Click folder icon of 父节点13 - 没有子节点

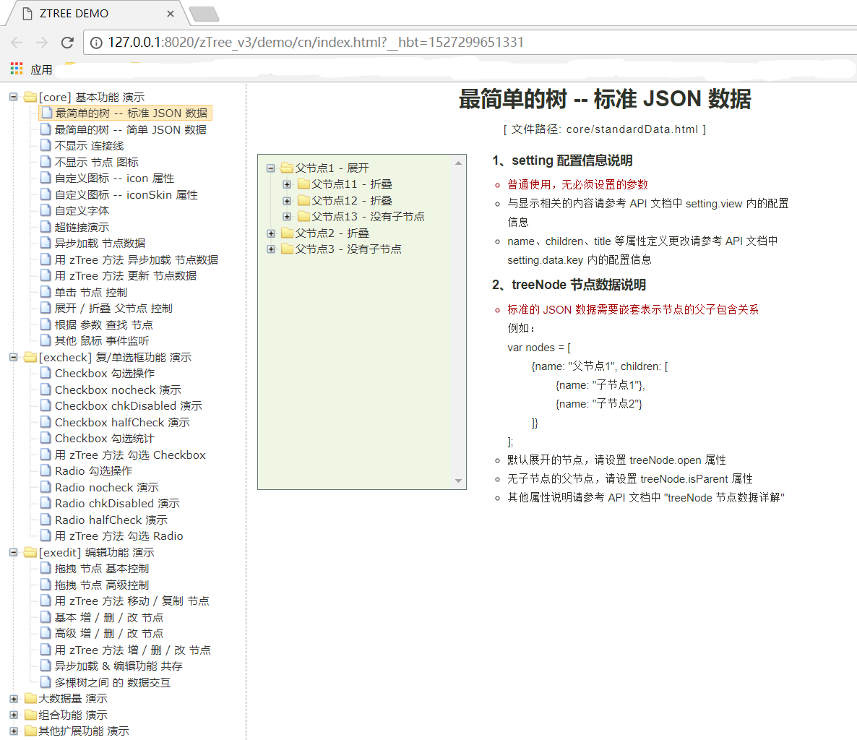pos(304,216)
